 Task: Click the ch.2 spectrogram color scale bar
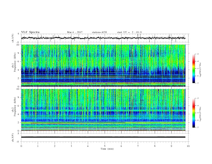tap(194, 113)
